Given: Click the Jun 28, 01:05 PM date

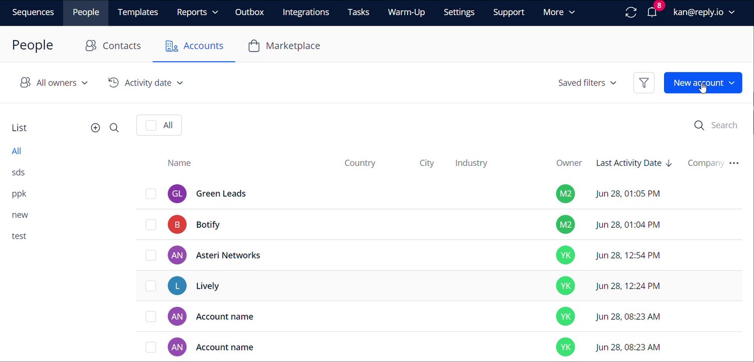Looking at the screenshot, I should (628, 194).
